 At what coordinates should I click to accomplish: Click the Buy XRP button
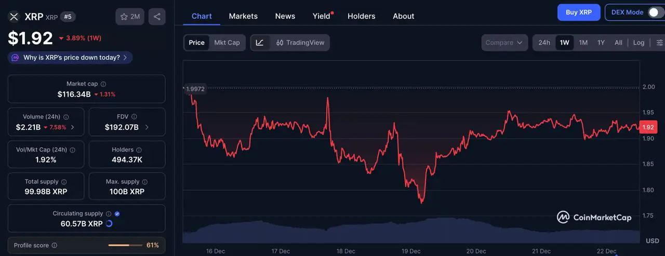pyautogui.click(x=579, y=12)
